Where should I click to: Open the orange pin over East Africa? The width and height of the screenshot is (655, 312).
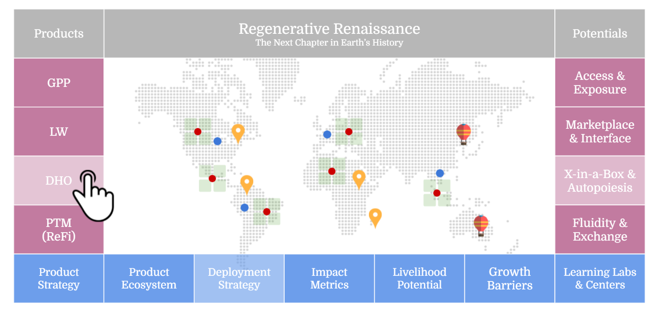tap(359, 179)
